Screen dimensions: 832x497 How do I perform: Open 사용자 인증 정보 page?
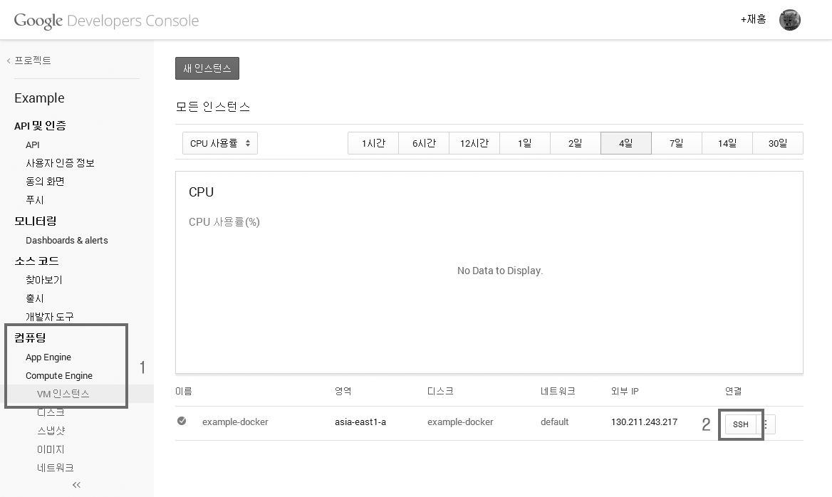coord(60,163)
